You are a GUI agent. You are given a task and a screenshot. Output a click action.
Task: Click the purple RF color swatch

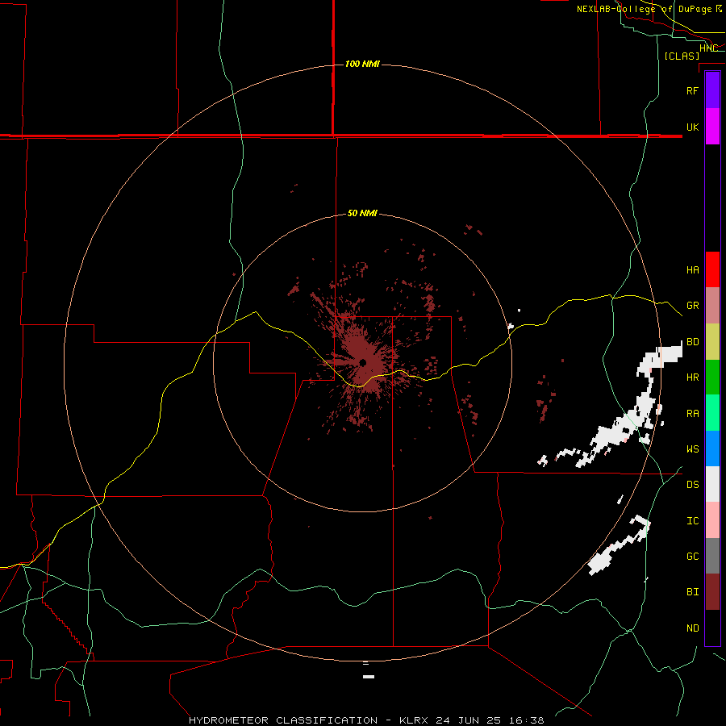(x=712, y=90)
